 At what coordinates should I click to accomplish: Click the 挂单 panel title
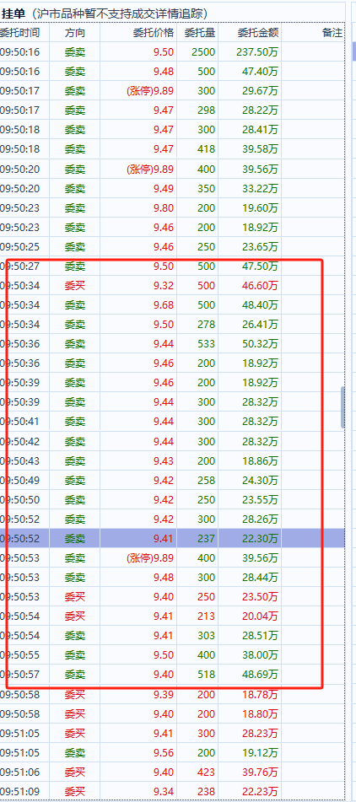tap(13, 13)
